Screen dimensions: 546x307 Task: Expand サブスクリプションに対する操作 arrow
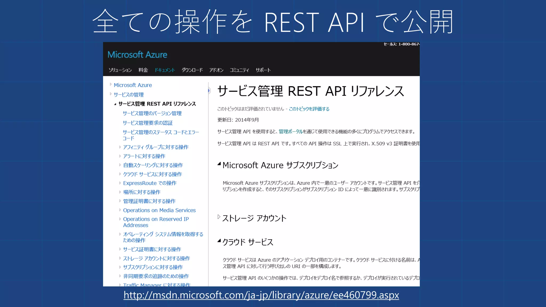pyautogui.click(x=120, y=267)
